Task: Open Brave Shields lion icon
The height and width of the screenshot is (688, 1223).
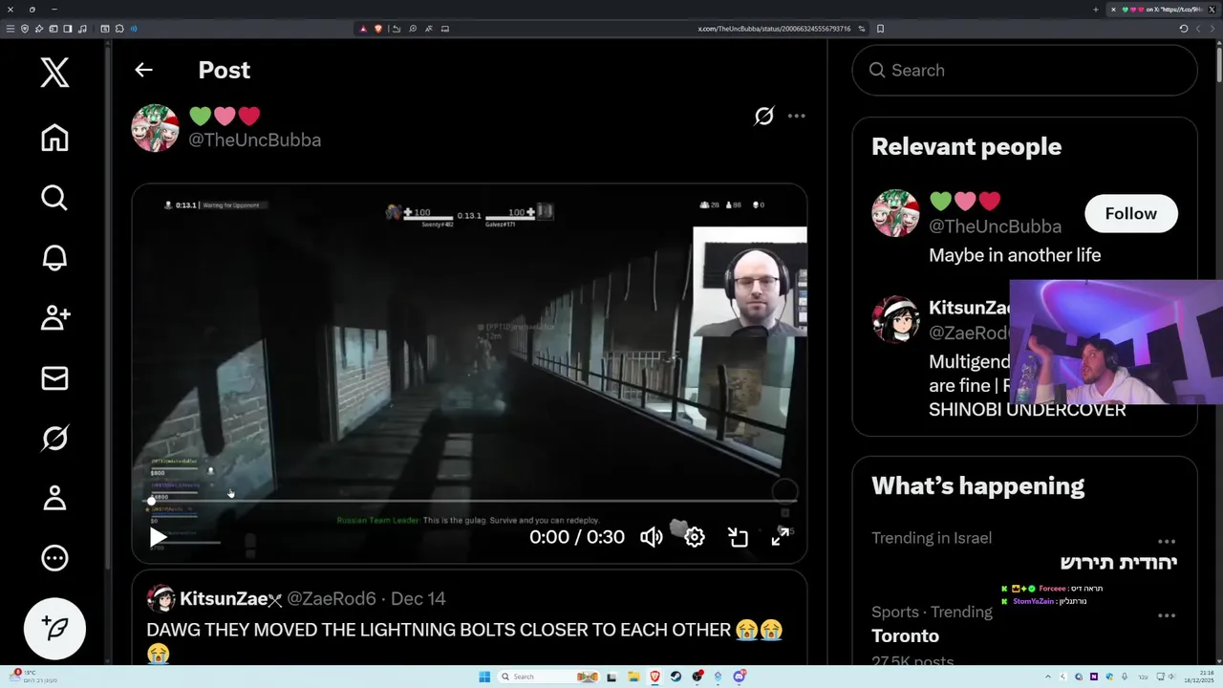Action: coord(378,29)
